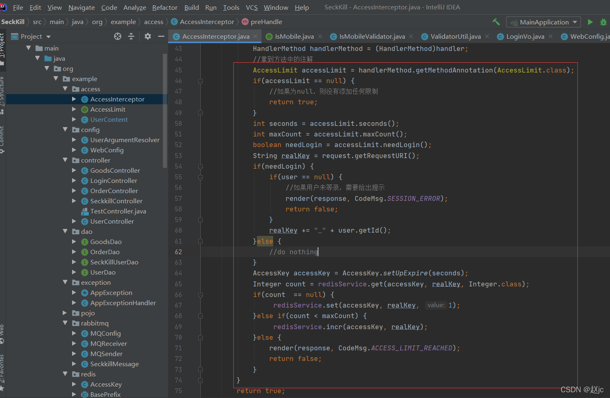Open the Web tool window tab
The image size is (610, 398).
coord(2,333)
